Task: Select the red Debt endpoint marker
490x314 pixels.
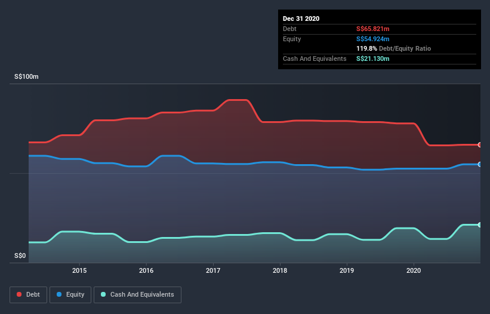Action: pyautogui.click(x=480, y=145)
